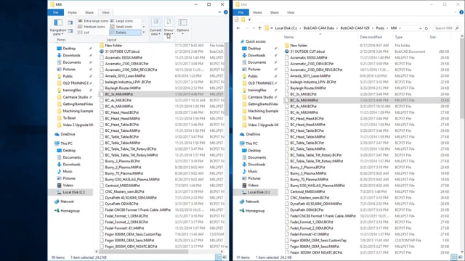The width and height of the screenshot is (465, 261).
Task: Select This PC in right window sidebar
Action: (251, 144)
